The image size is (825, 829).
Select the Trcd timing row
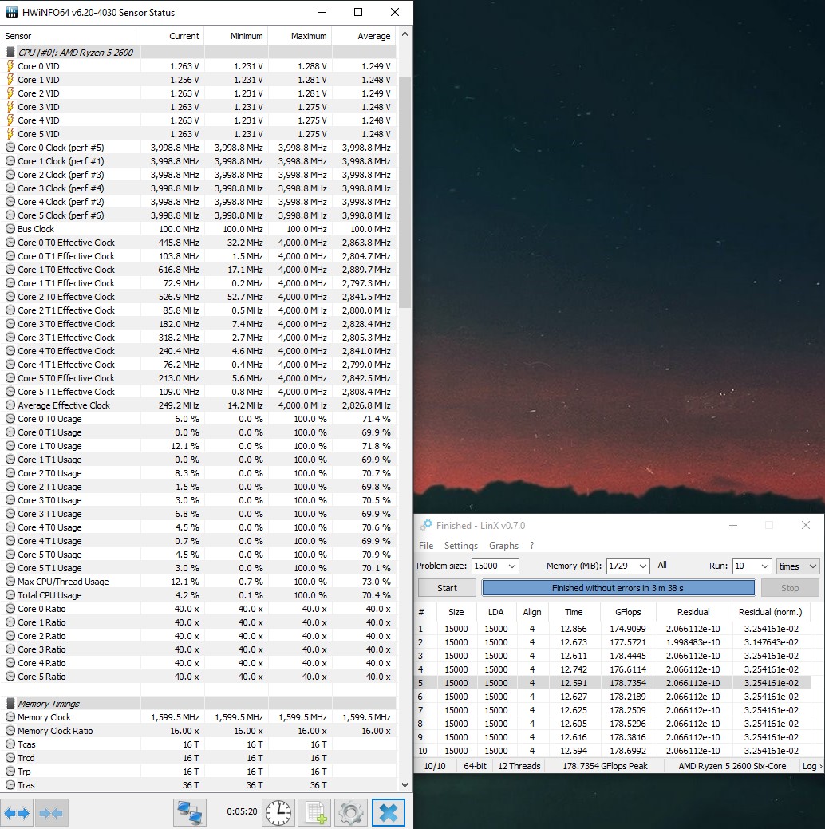click(x=199, y=758)
